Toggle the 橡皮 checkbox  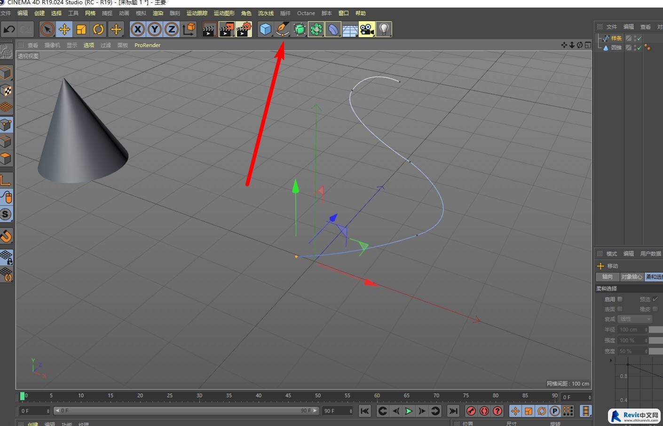(x=655, y=309)
